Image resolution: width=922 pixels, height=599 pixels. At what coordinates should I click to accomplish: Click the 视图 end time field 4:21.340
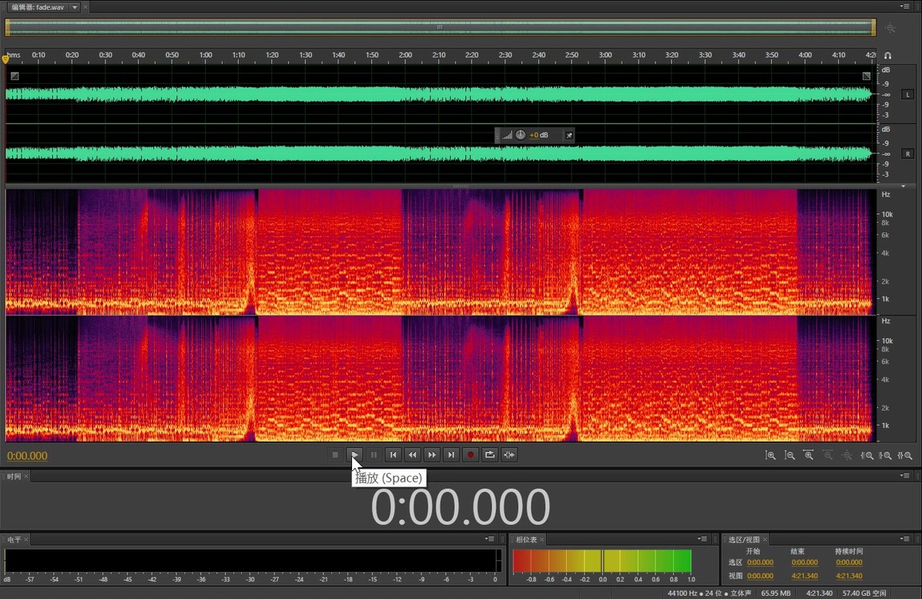pos(804,576)
